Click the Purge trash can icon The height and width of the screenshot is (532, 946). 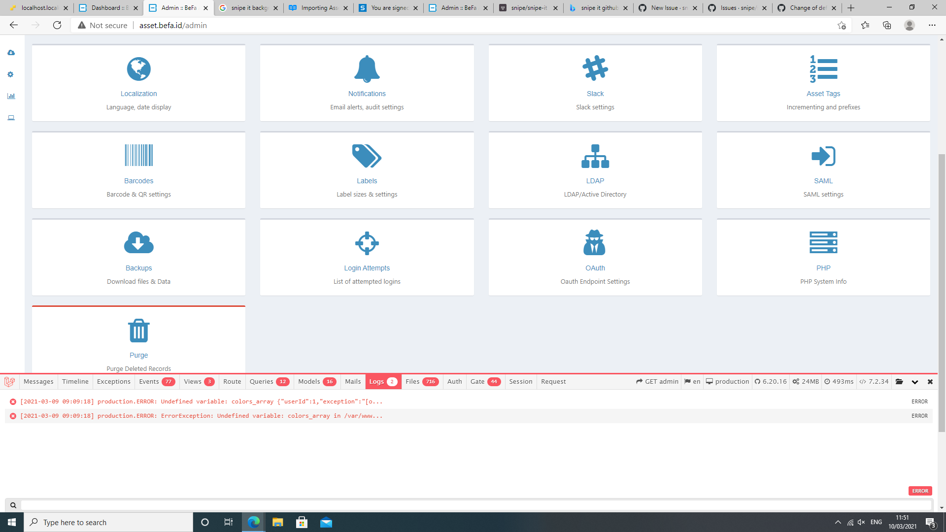coord(138,330)
